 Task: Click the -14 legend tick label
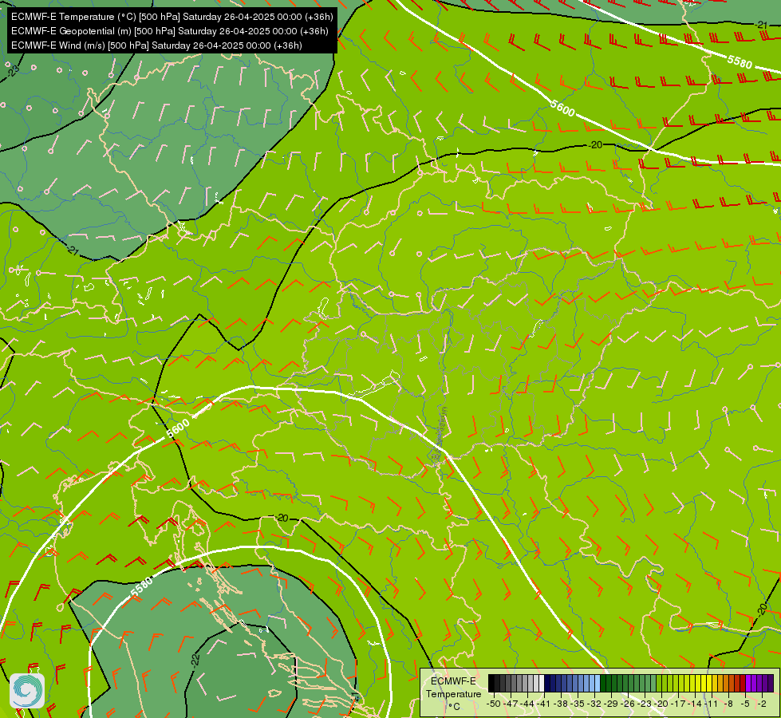tap(695, 704)
